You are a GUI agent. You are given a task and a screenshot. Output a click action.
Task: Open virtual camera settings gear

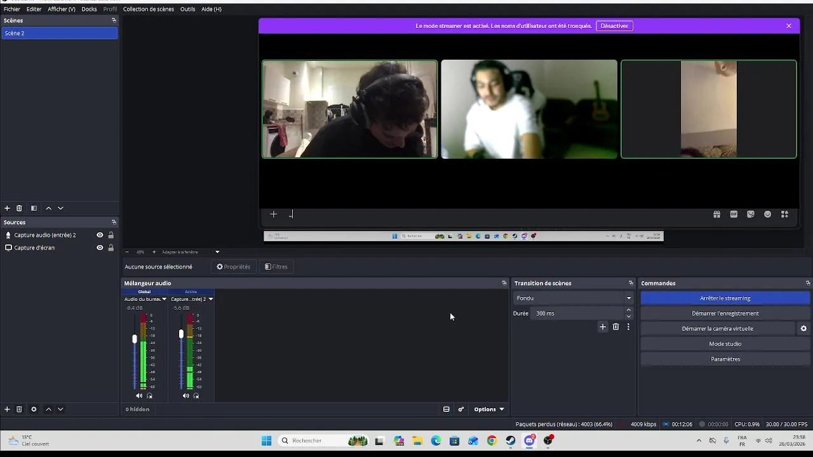coord(803,329)
